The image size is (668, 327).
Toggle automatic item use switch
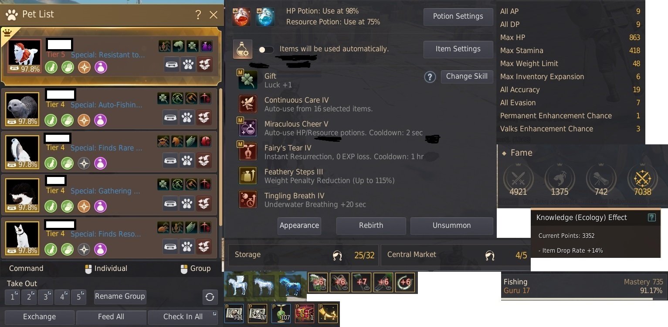coord(266,50)
